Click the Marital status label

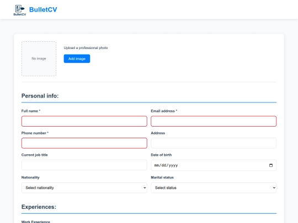coord(162,177)
